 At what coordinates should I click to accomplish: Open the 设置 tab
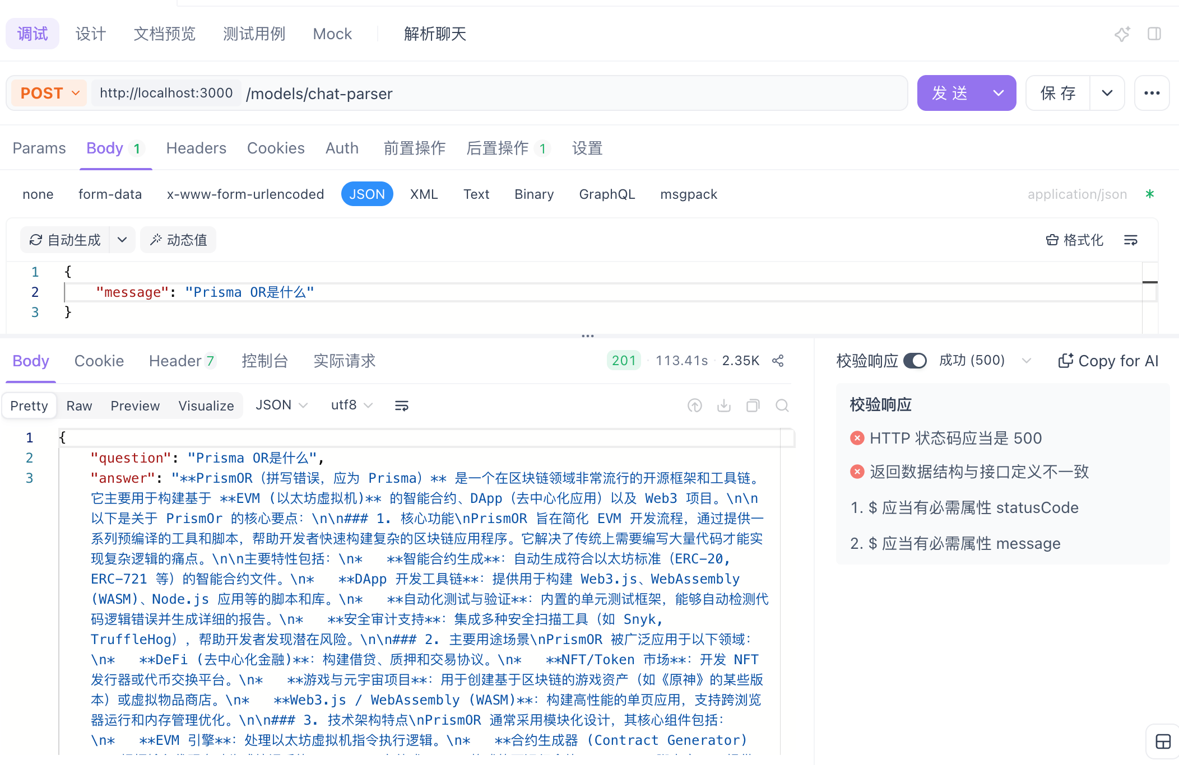coord(587,148)
